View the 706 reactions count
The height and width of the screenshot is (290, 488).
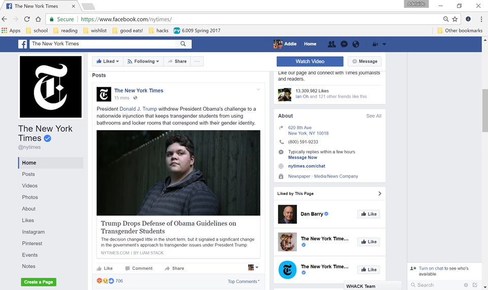[x=119, y=281]
